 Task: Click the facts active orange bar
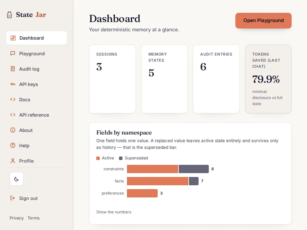(x=158, y=181)
